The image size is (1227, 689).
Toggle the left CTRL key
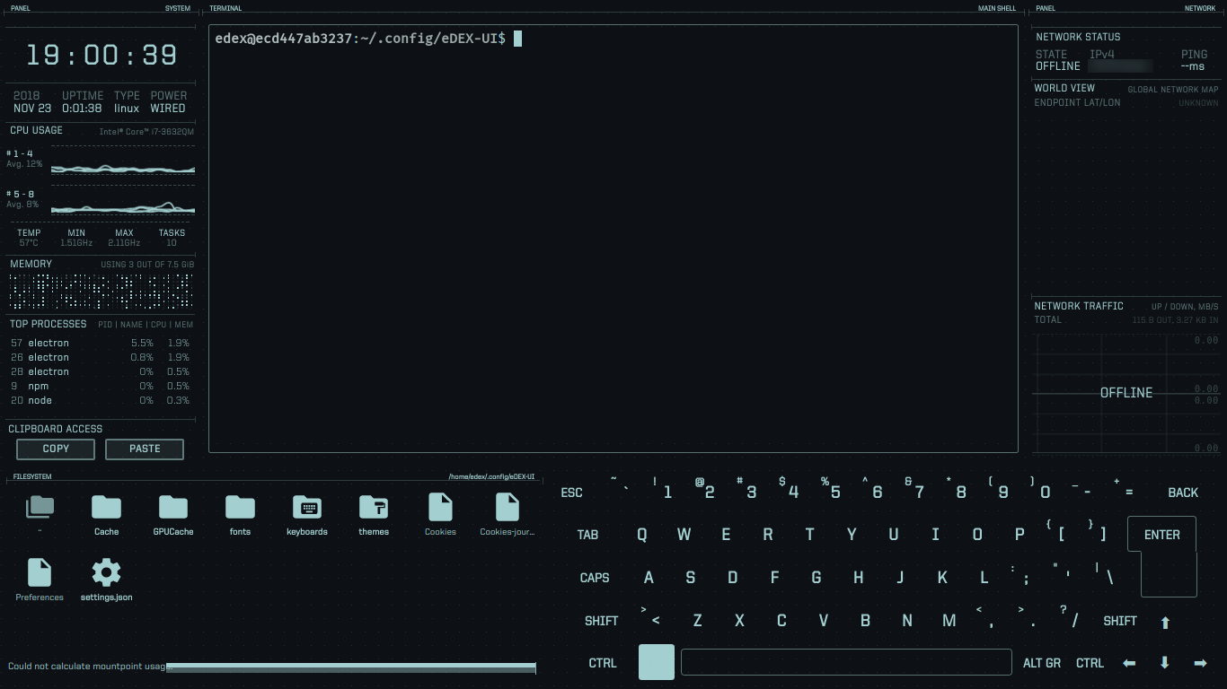click(x=603, y=663)
